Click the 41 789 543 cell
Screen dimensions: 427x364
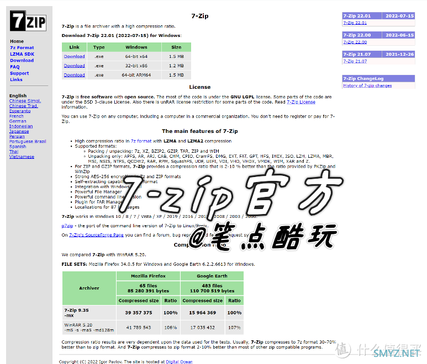coord(139,328)
